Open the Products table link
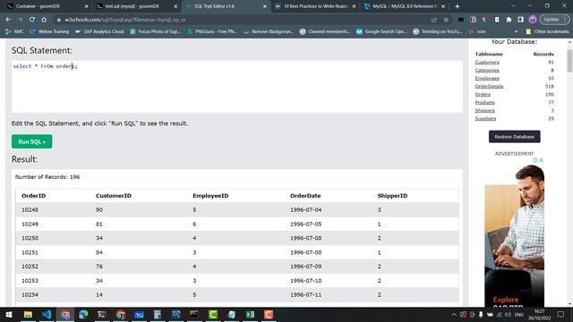 pyautogui.click(x=485, y=103)
